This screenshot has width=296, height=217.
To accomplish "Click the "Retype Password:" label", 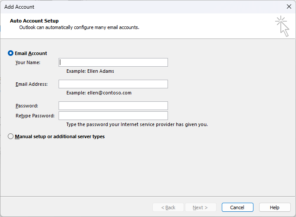I will click(x=35, y=116).
